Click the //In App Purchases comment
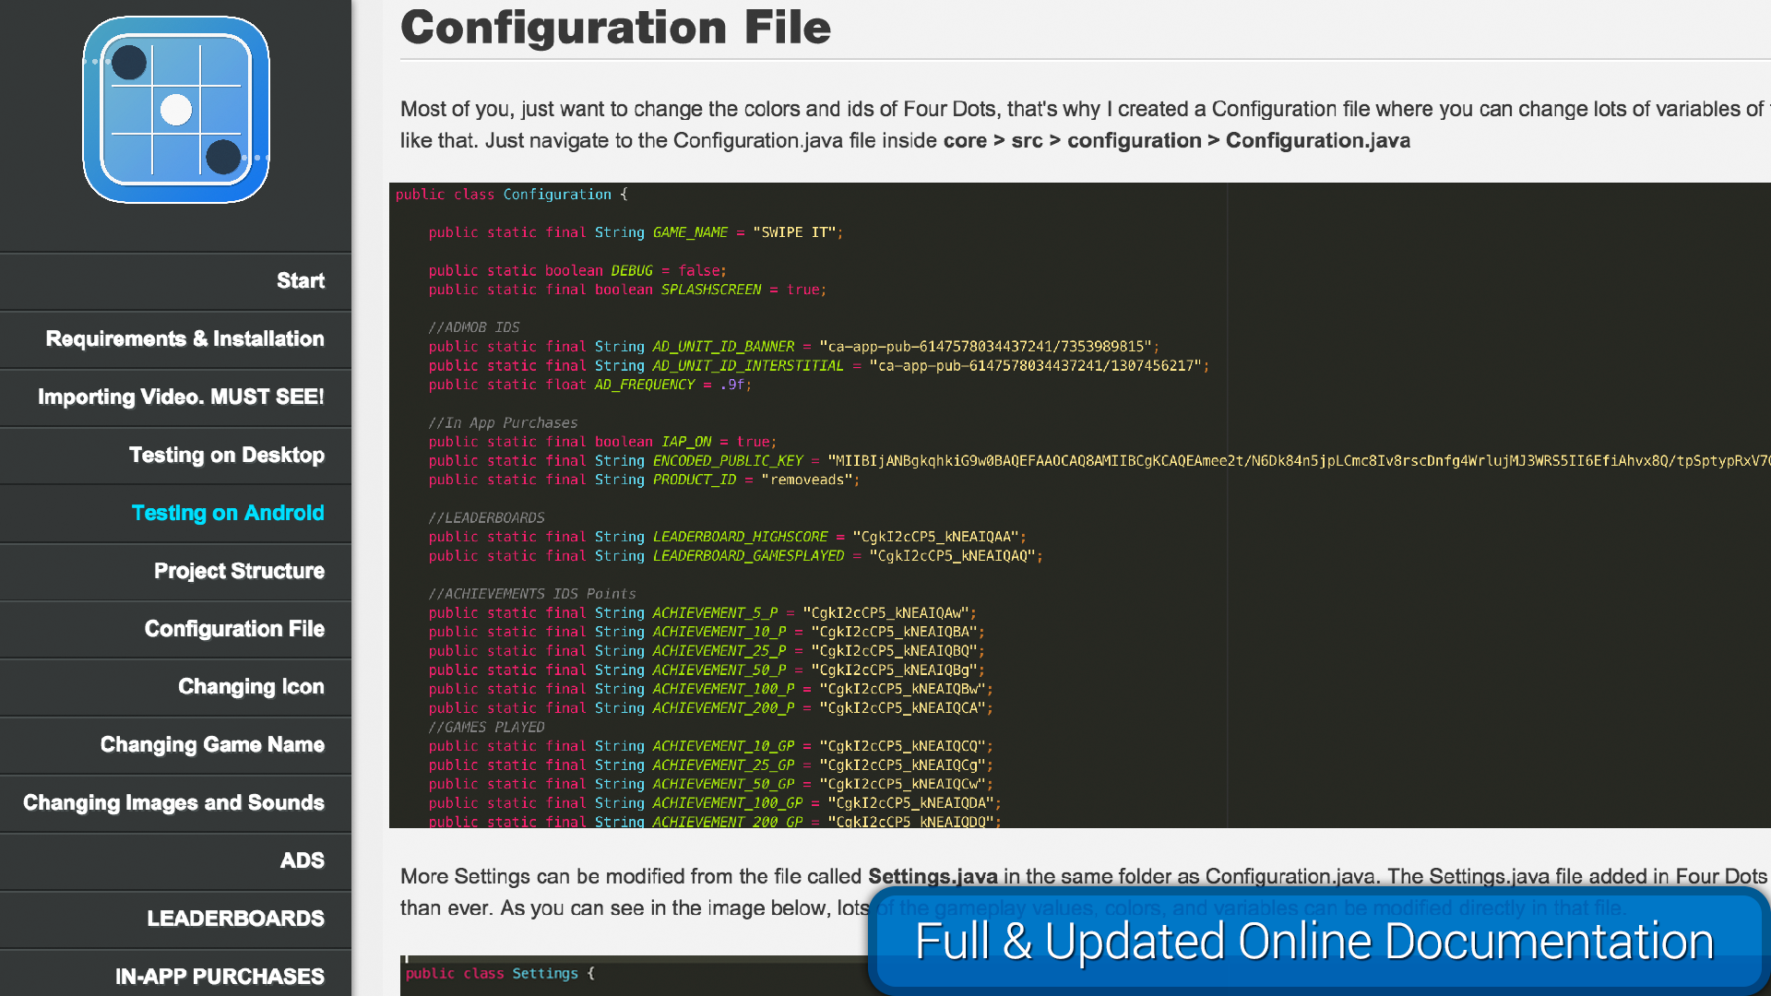This screenshot has width=1771, height=996. pyautogui.click(x=503, y=422)
